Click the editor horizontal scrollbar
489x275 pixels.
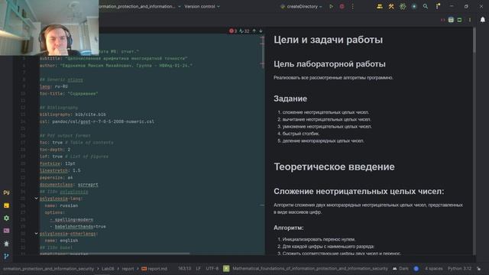tap(114, 254)
